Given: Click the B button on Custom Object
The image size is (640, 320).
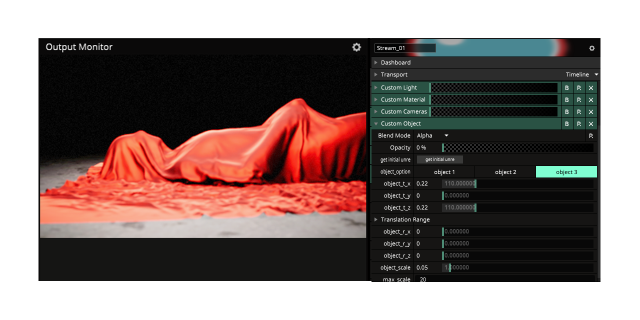Looking at the screenshot, I should 566,124.
